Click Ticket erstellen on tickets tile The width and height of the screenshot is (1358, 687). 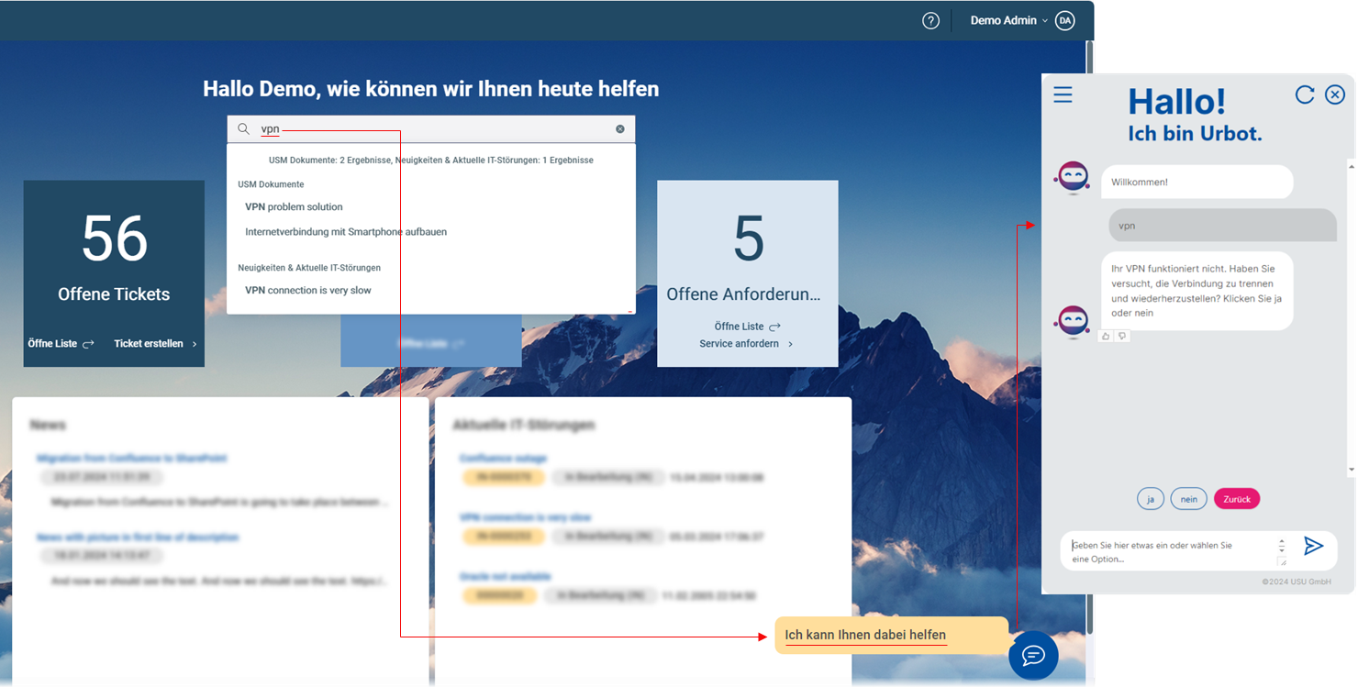pos(155,344)
